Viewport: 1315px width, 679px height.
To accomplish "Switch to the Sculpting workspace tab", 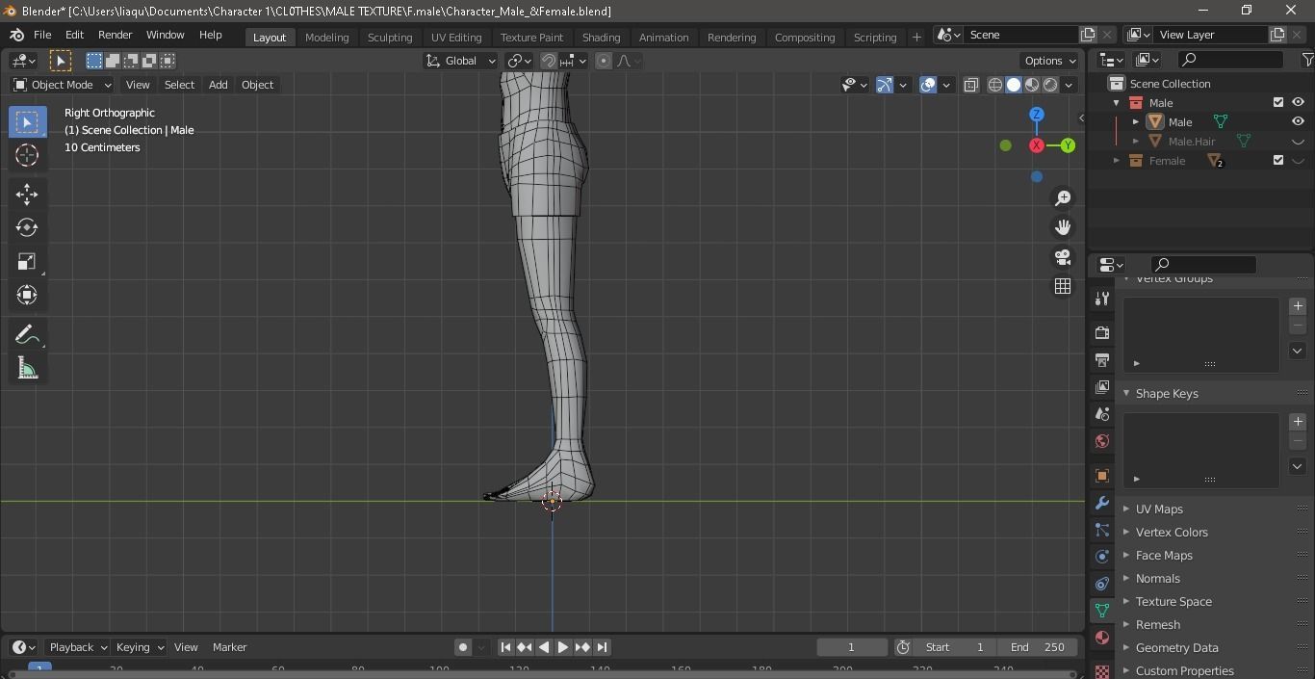I will tap(390, 38).
